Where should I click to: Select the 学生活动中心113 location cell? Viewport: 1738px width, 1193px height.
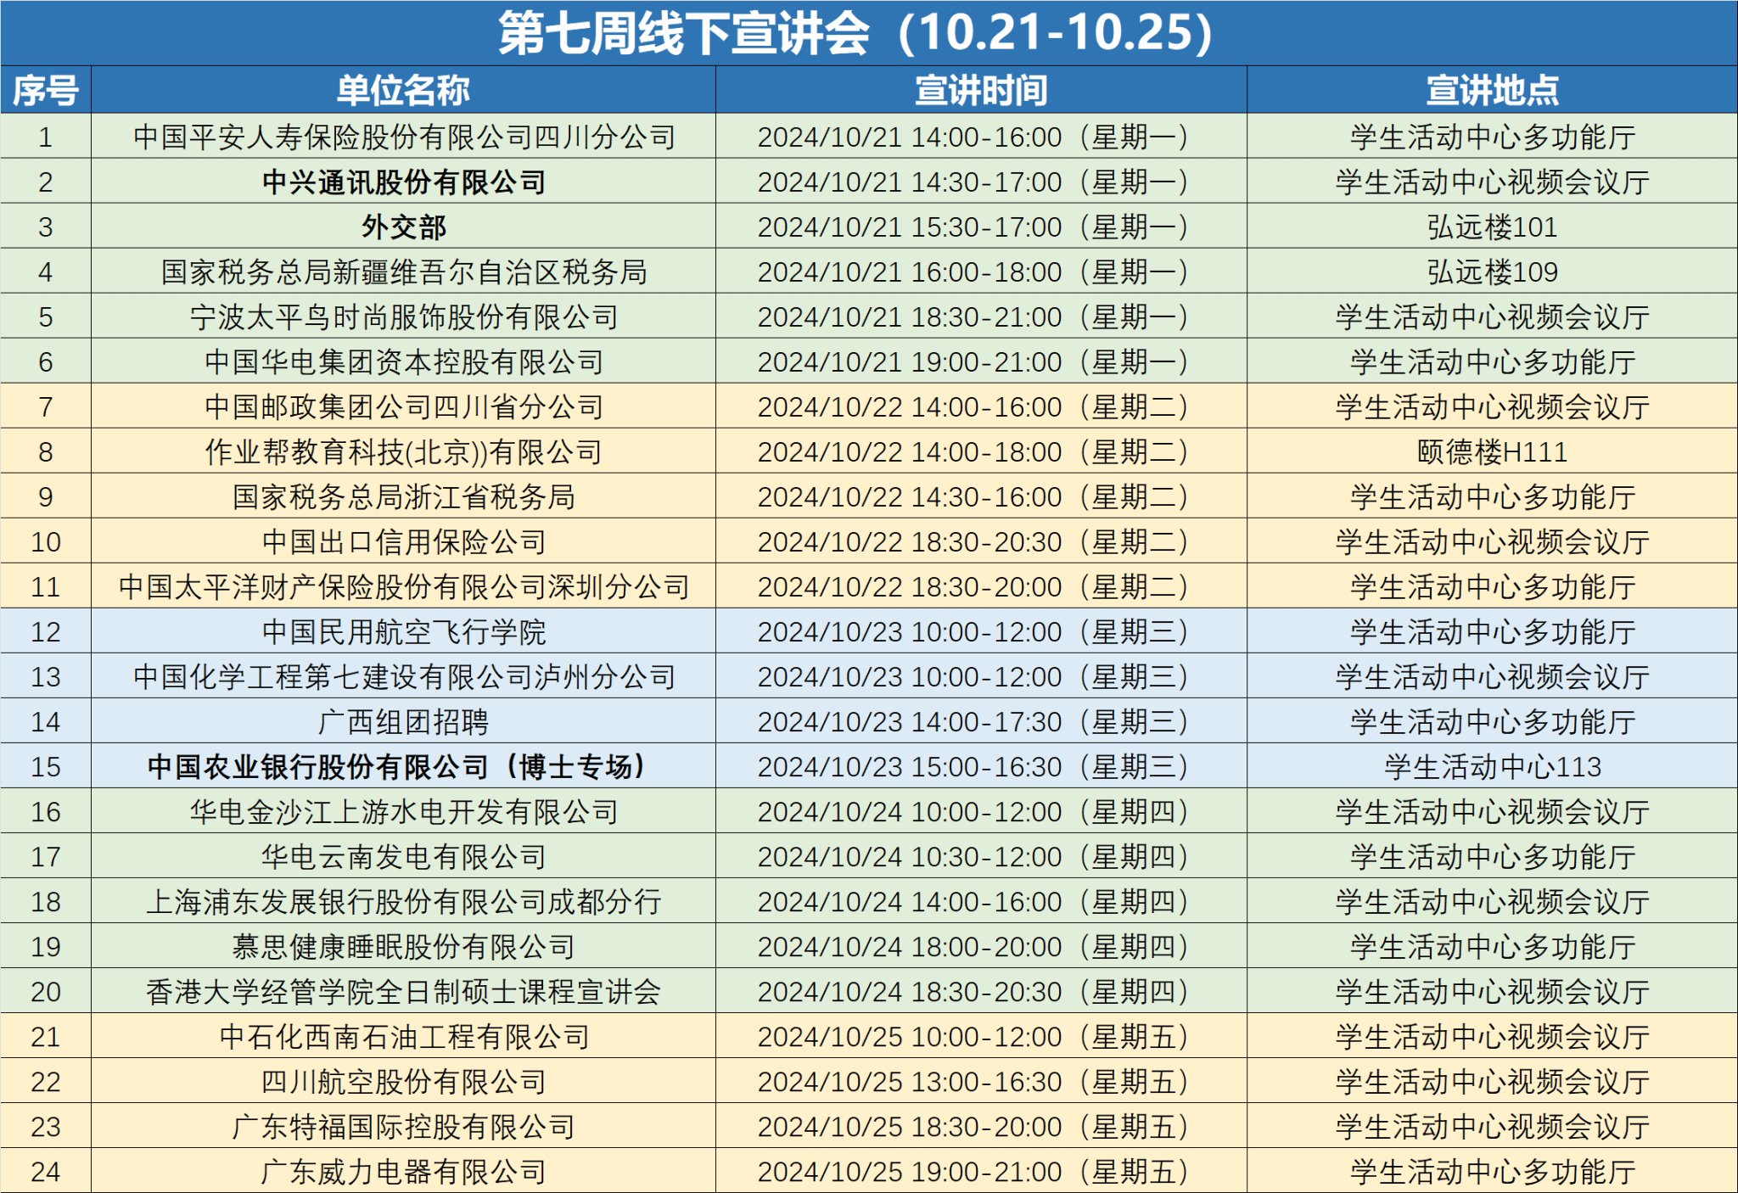[1492, 766]
